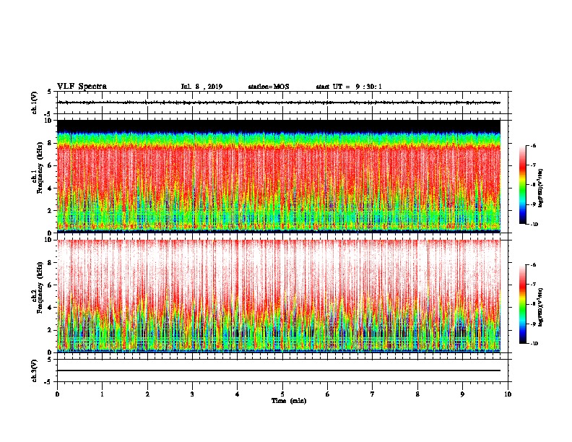Click time axis tick label "1"
This screenshot has height=442, width=572.
(102, 394)
